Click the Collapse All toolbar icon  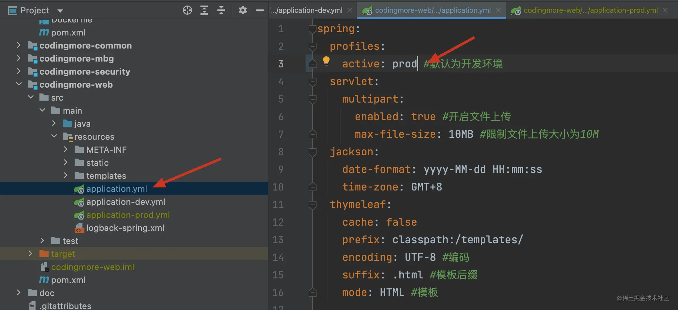(x=221, y=10)
